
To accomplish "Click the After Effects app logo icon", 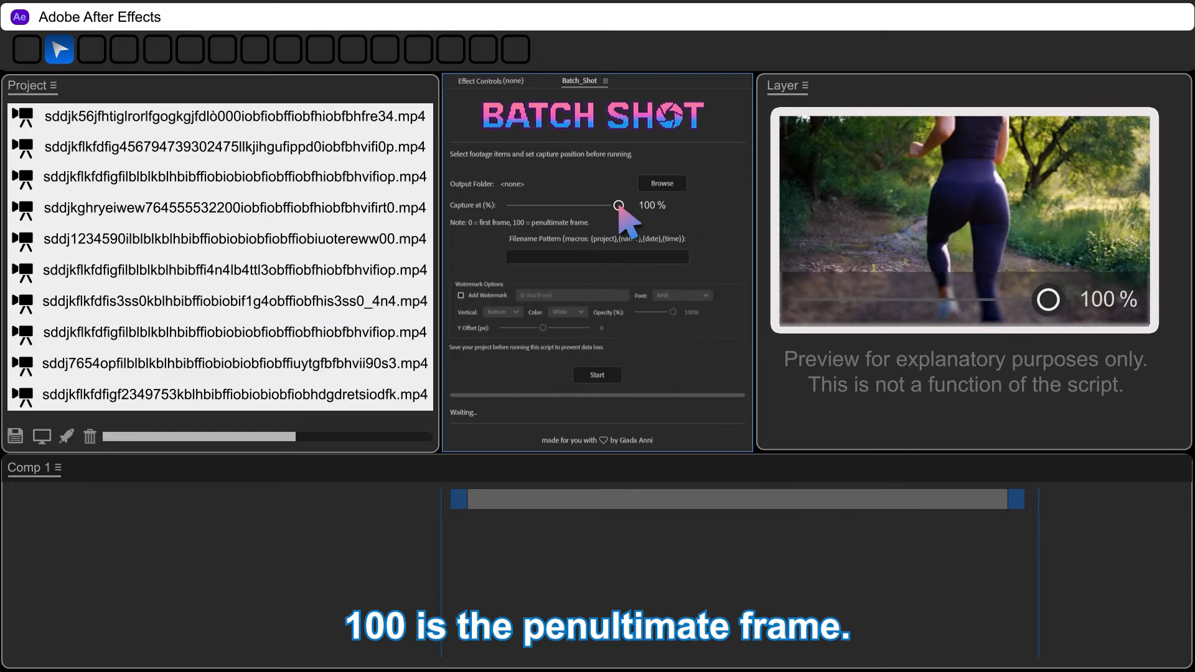I will 20,17.
